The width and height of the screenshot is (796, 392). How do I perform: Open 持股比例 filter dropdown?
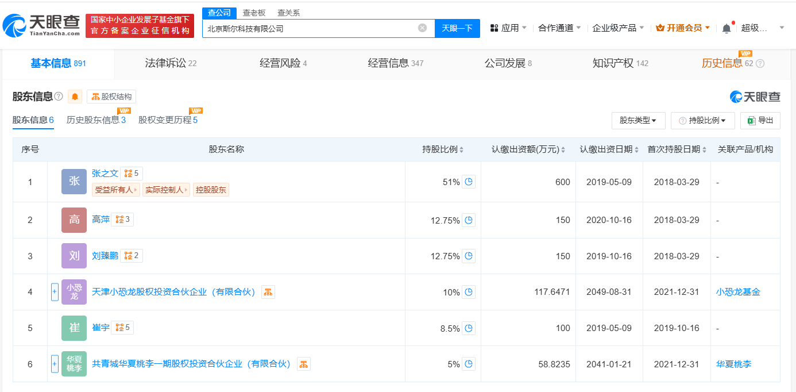[x=702, y=120]
